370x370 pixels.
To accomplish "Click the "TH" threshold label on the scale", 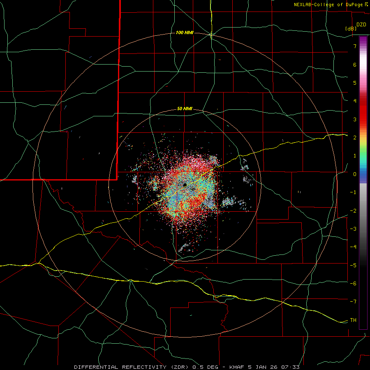I will coord(353,320).
